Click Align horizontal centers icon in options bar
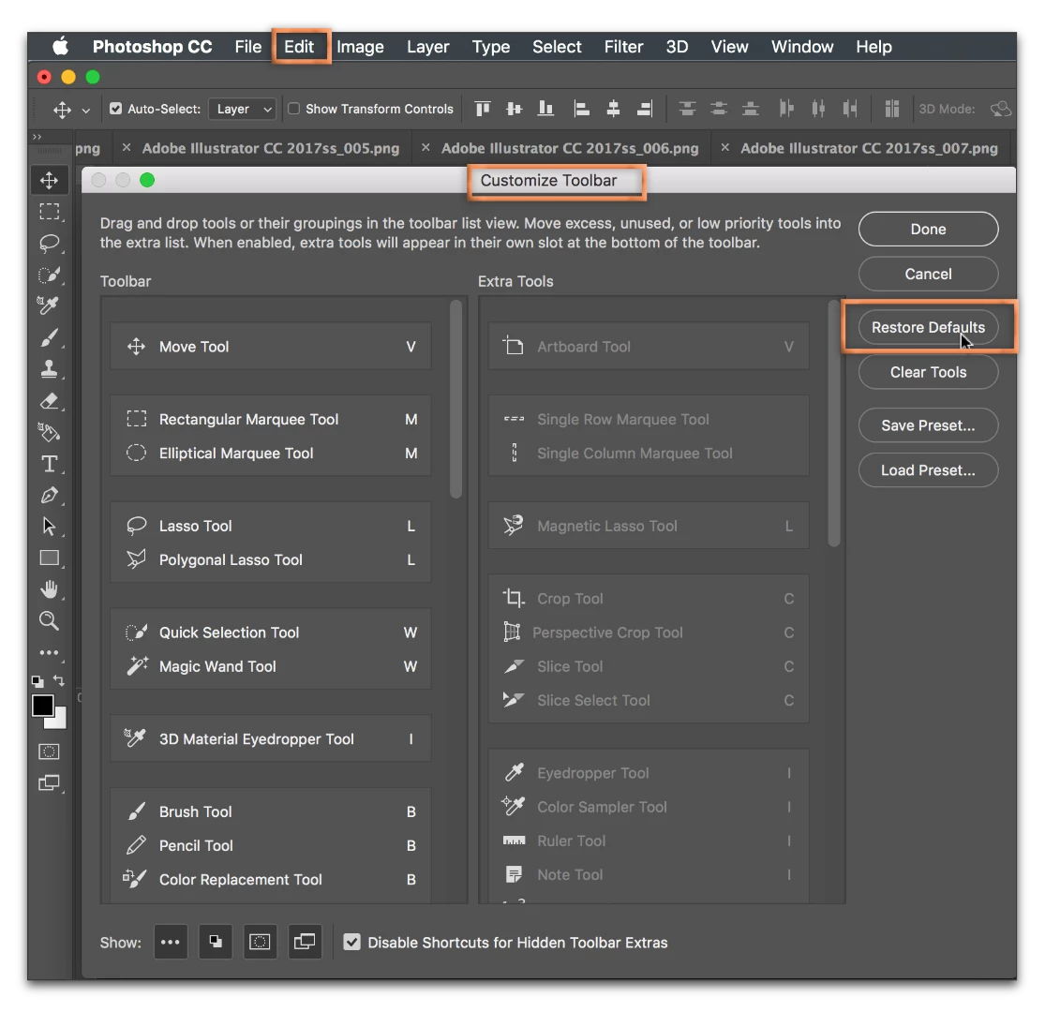The image size is (1045, 1012). (x=613, y=109)
